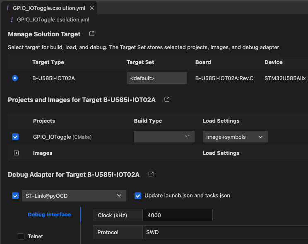Select the Debug Interface tab
Viewport: 308px width, 244px height.
49,215
